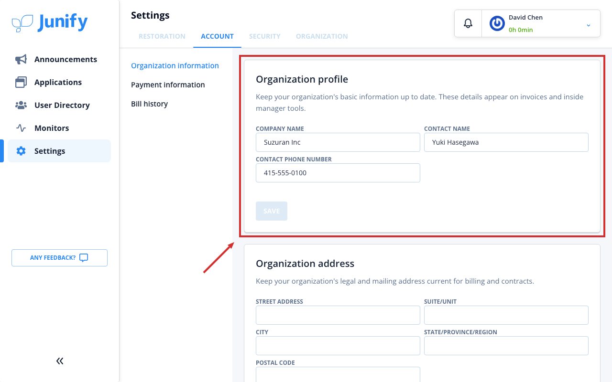This screenshot has width=612, height=382.
Task: Select the Account tab
Action: pos(217,36)
